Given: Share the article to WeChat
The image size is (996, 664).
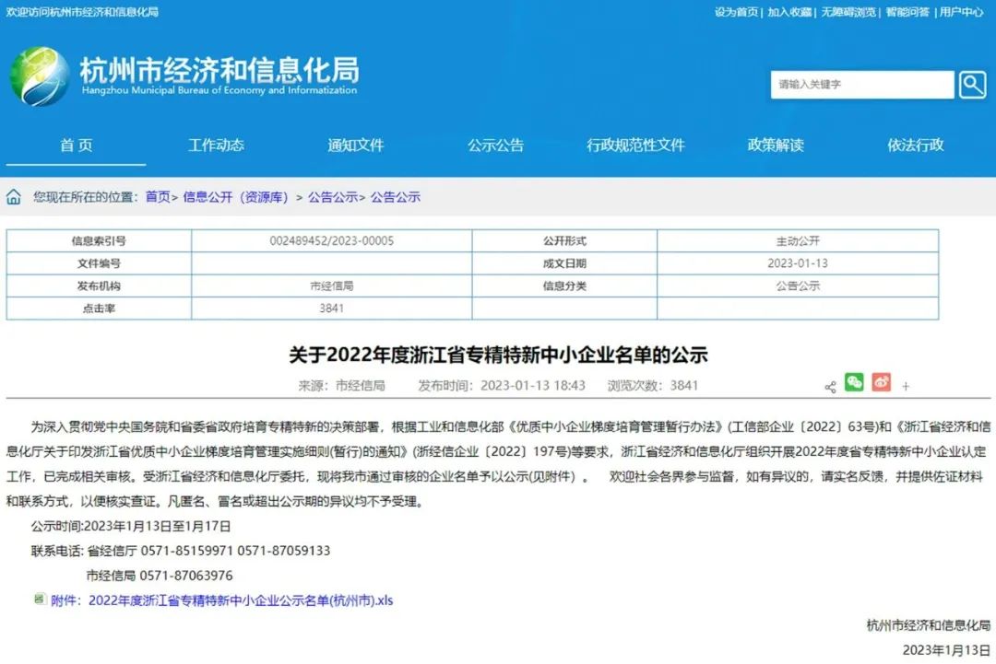Looking at the screenshot, I should 854,382.
